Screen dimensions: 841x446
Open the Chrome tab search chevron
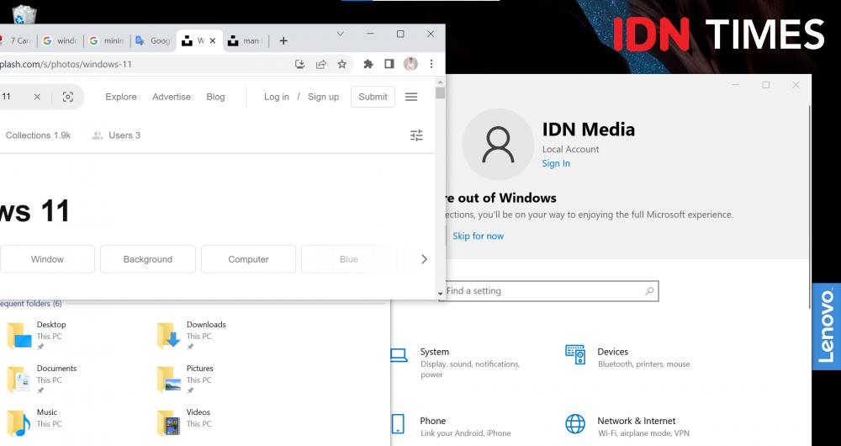[340, 34]
